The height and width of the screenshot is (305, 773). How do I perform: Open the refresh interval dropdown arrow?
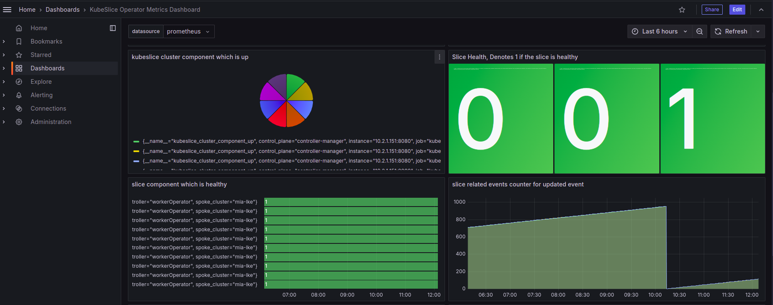(x=758, y=31)
